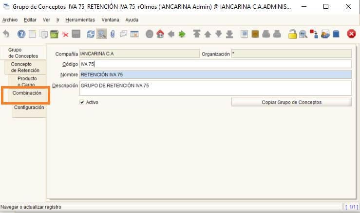The image size is (360, 213).
Task: Open the Herramientas menu
Action: click(x=80, y=20)
